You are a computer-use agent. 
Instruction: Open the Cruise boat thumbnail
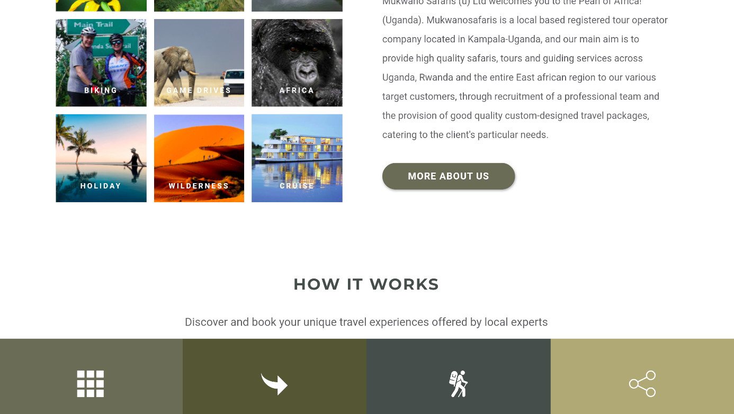[297, 158]
